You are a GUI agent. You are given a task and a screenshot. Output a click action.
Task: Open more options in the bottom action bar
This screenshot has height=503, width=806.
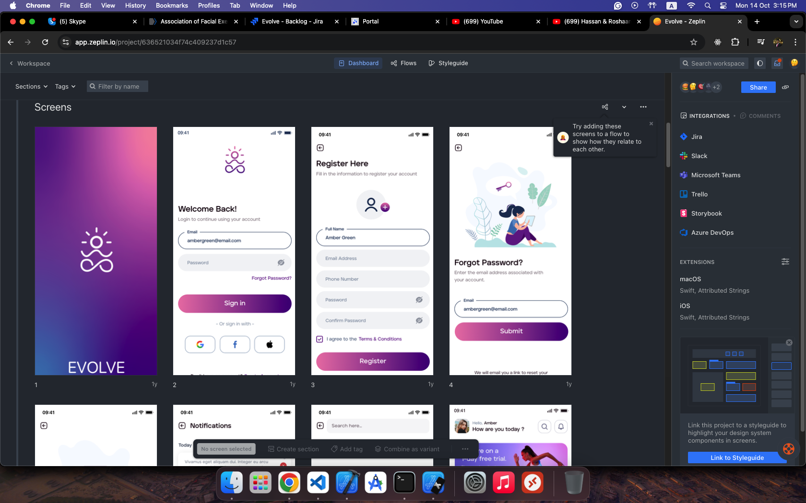click(465, 449)
